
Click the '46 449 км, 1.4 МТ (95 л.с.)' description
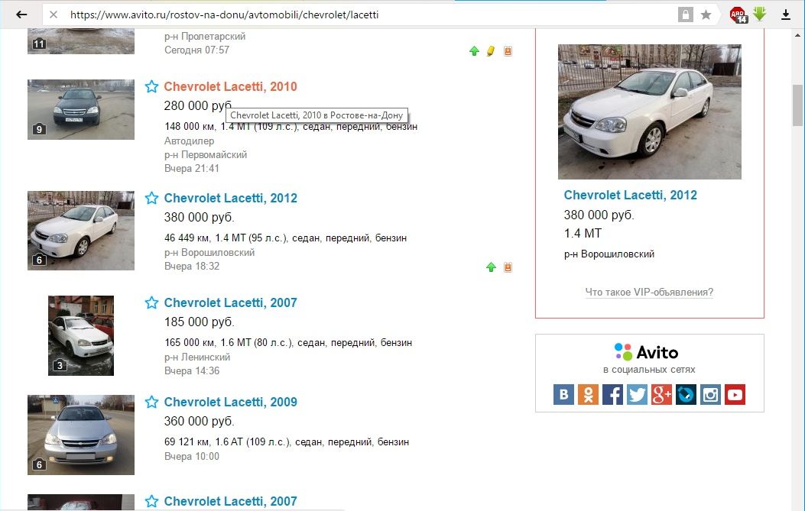click(226, 238)
